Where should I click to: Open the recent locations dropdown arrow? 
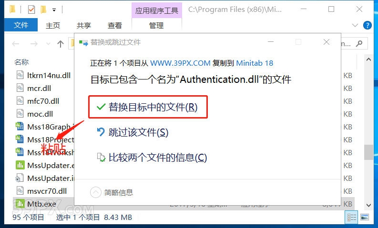(x=48, y=44)
